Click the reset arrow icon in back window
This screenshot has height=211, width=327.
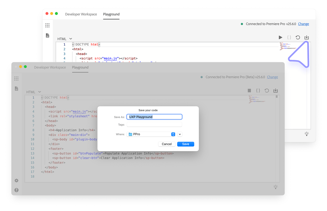point(298,37)
